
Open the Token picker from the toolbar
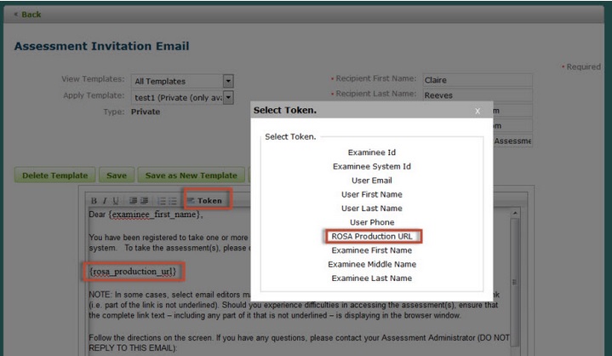tap(204, 201)
